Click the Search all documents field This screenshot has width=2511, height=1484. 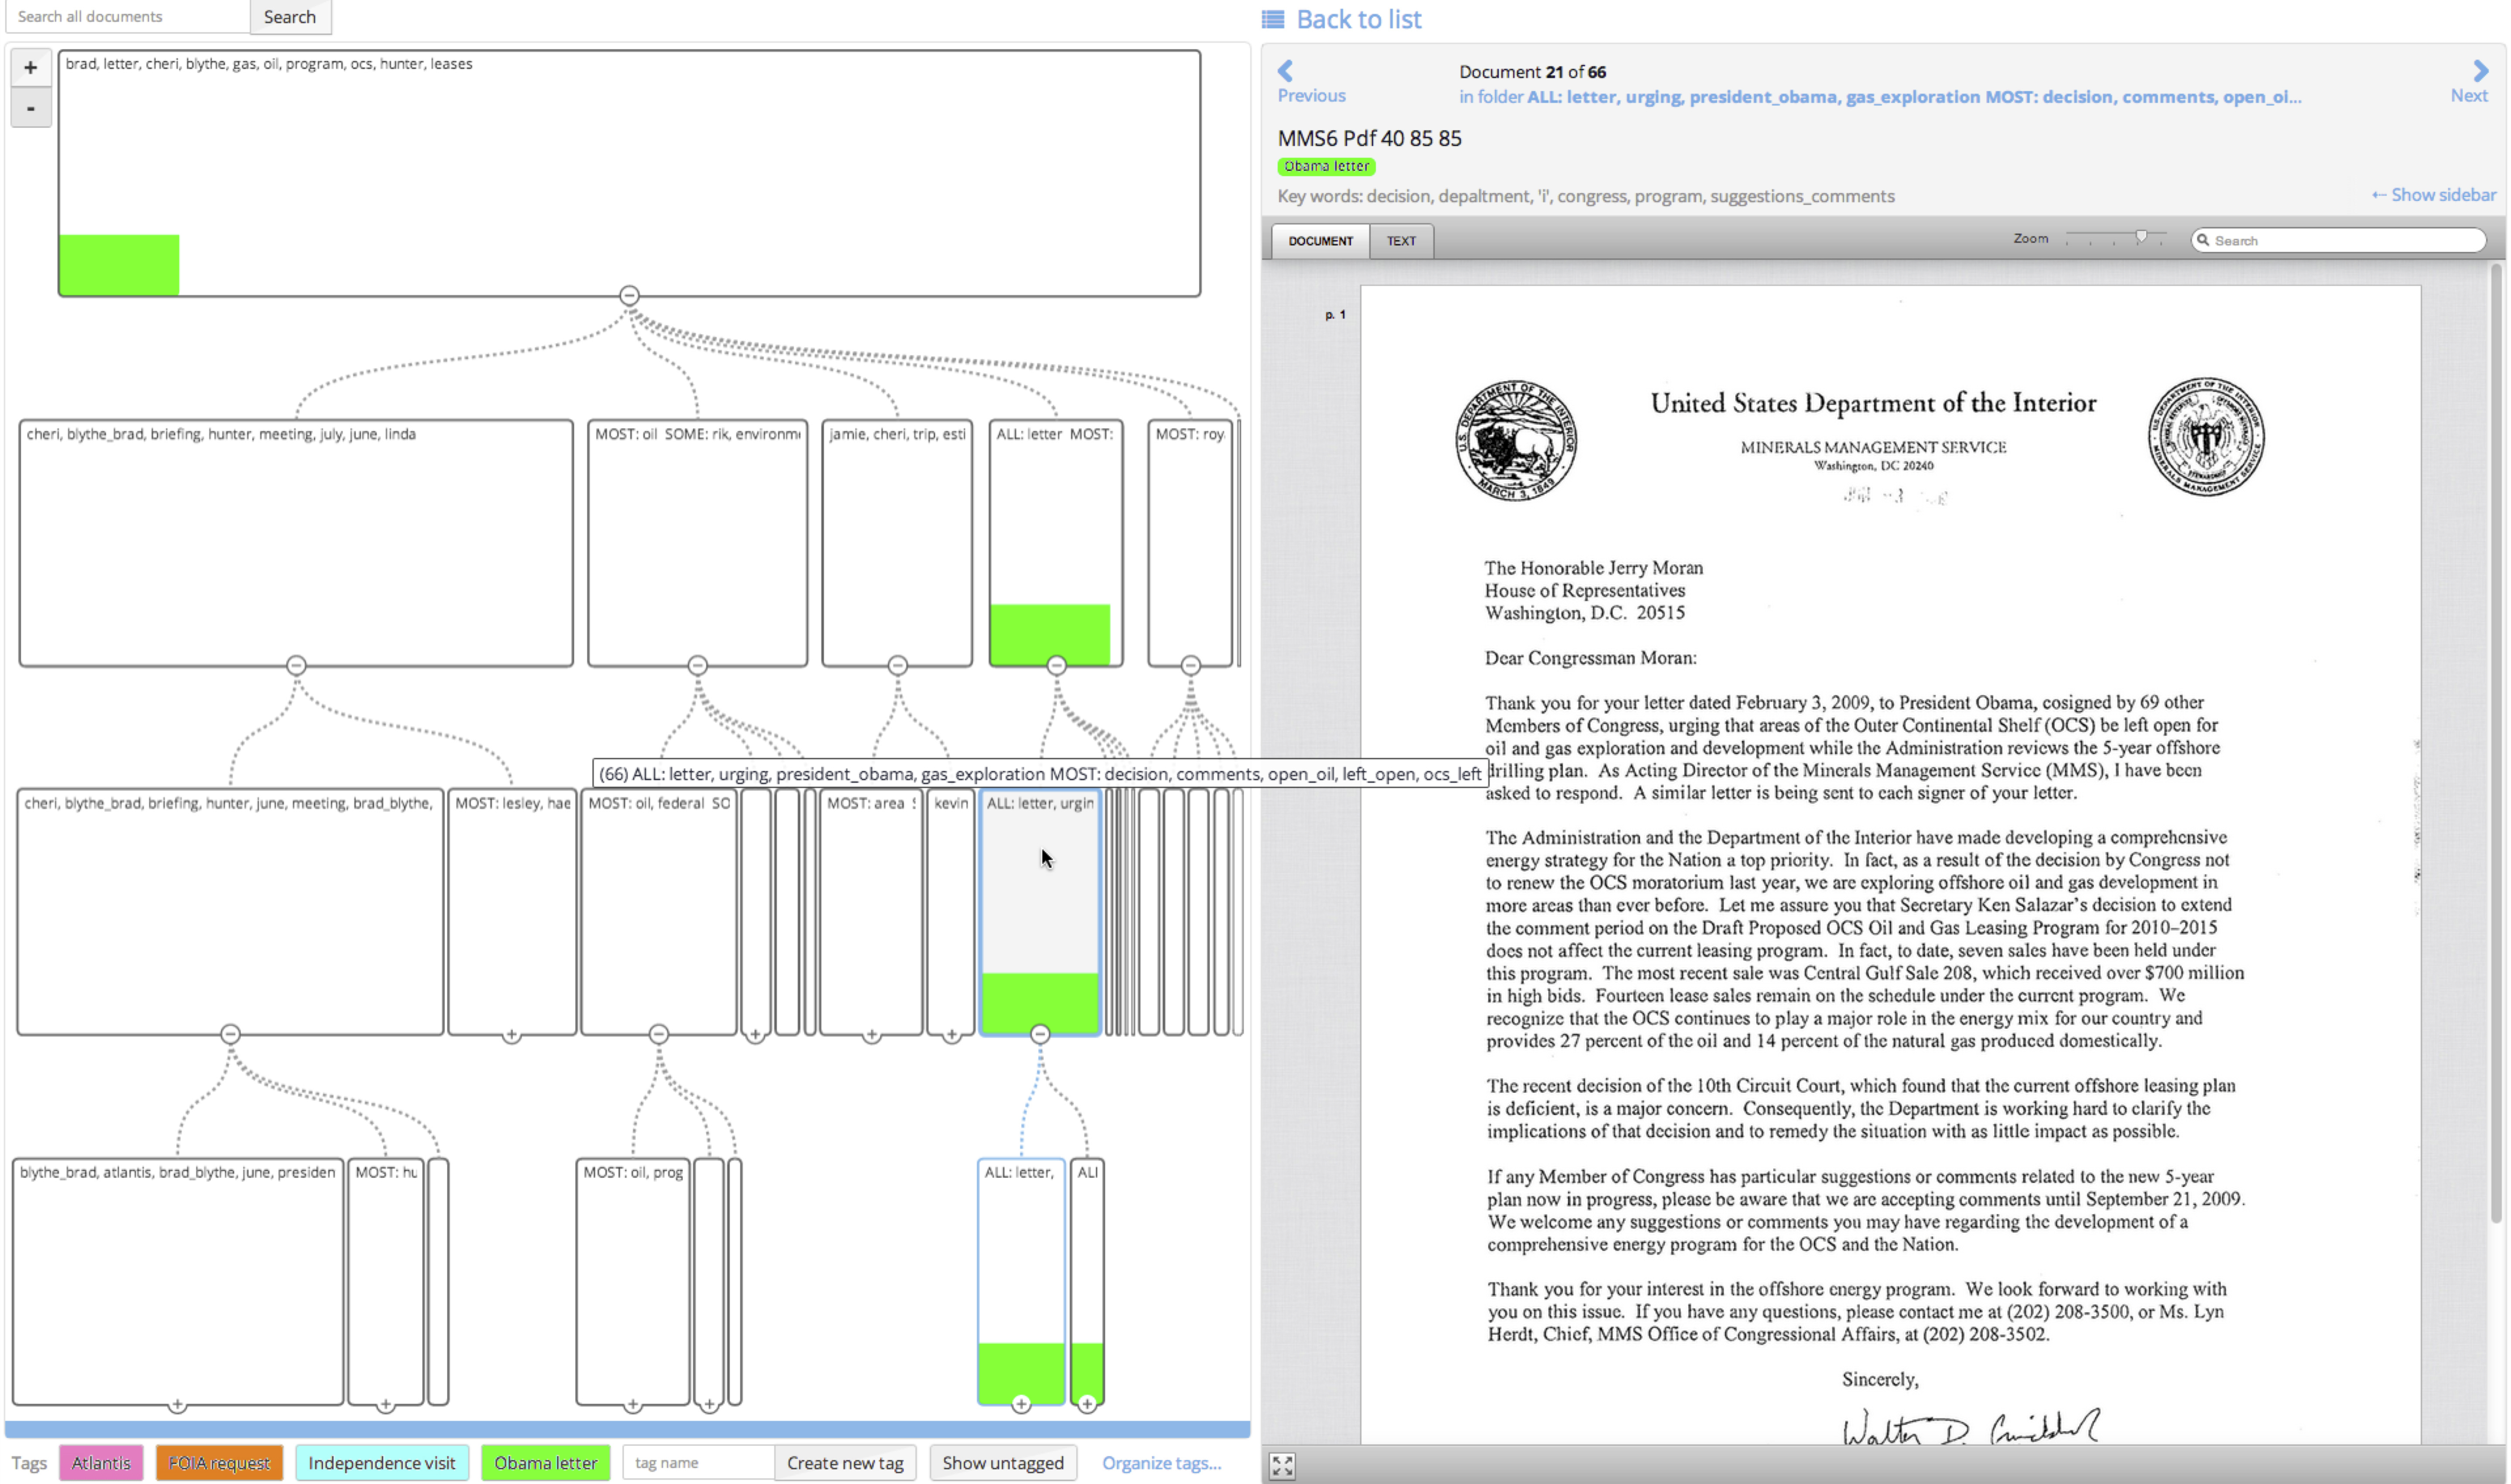(x=128, y=17)
